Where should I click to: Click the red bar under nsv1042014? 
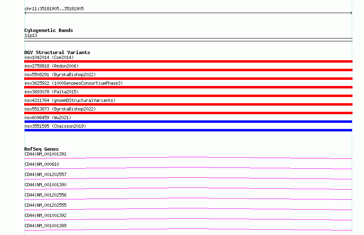(x=188, y=61)
